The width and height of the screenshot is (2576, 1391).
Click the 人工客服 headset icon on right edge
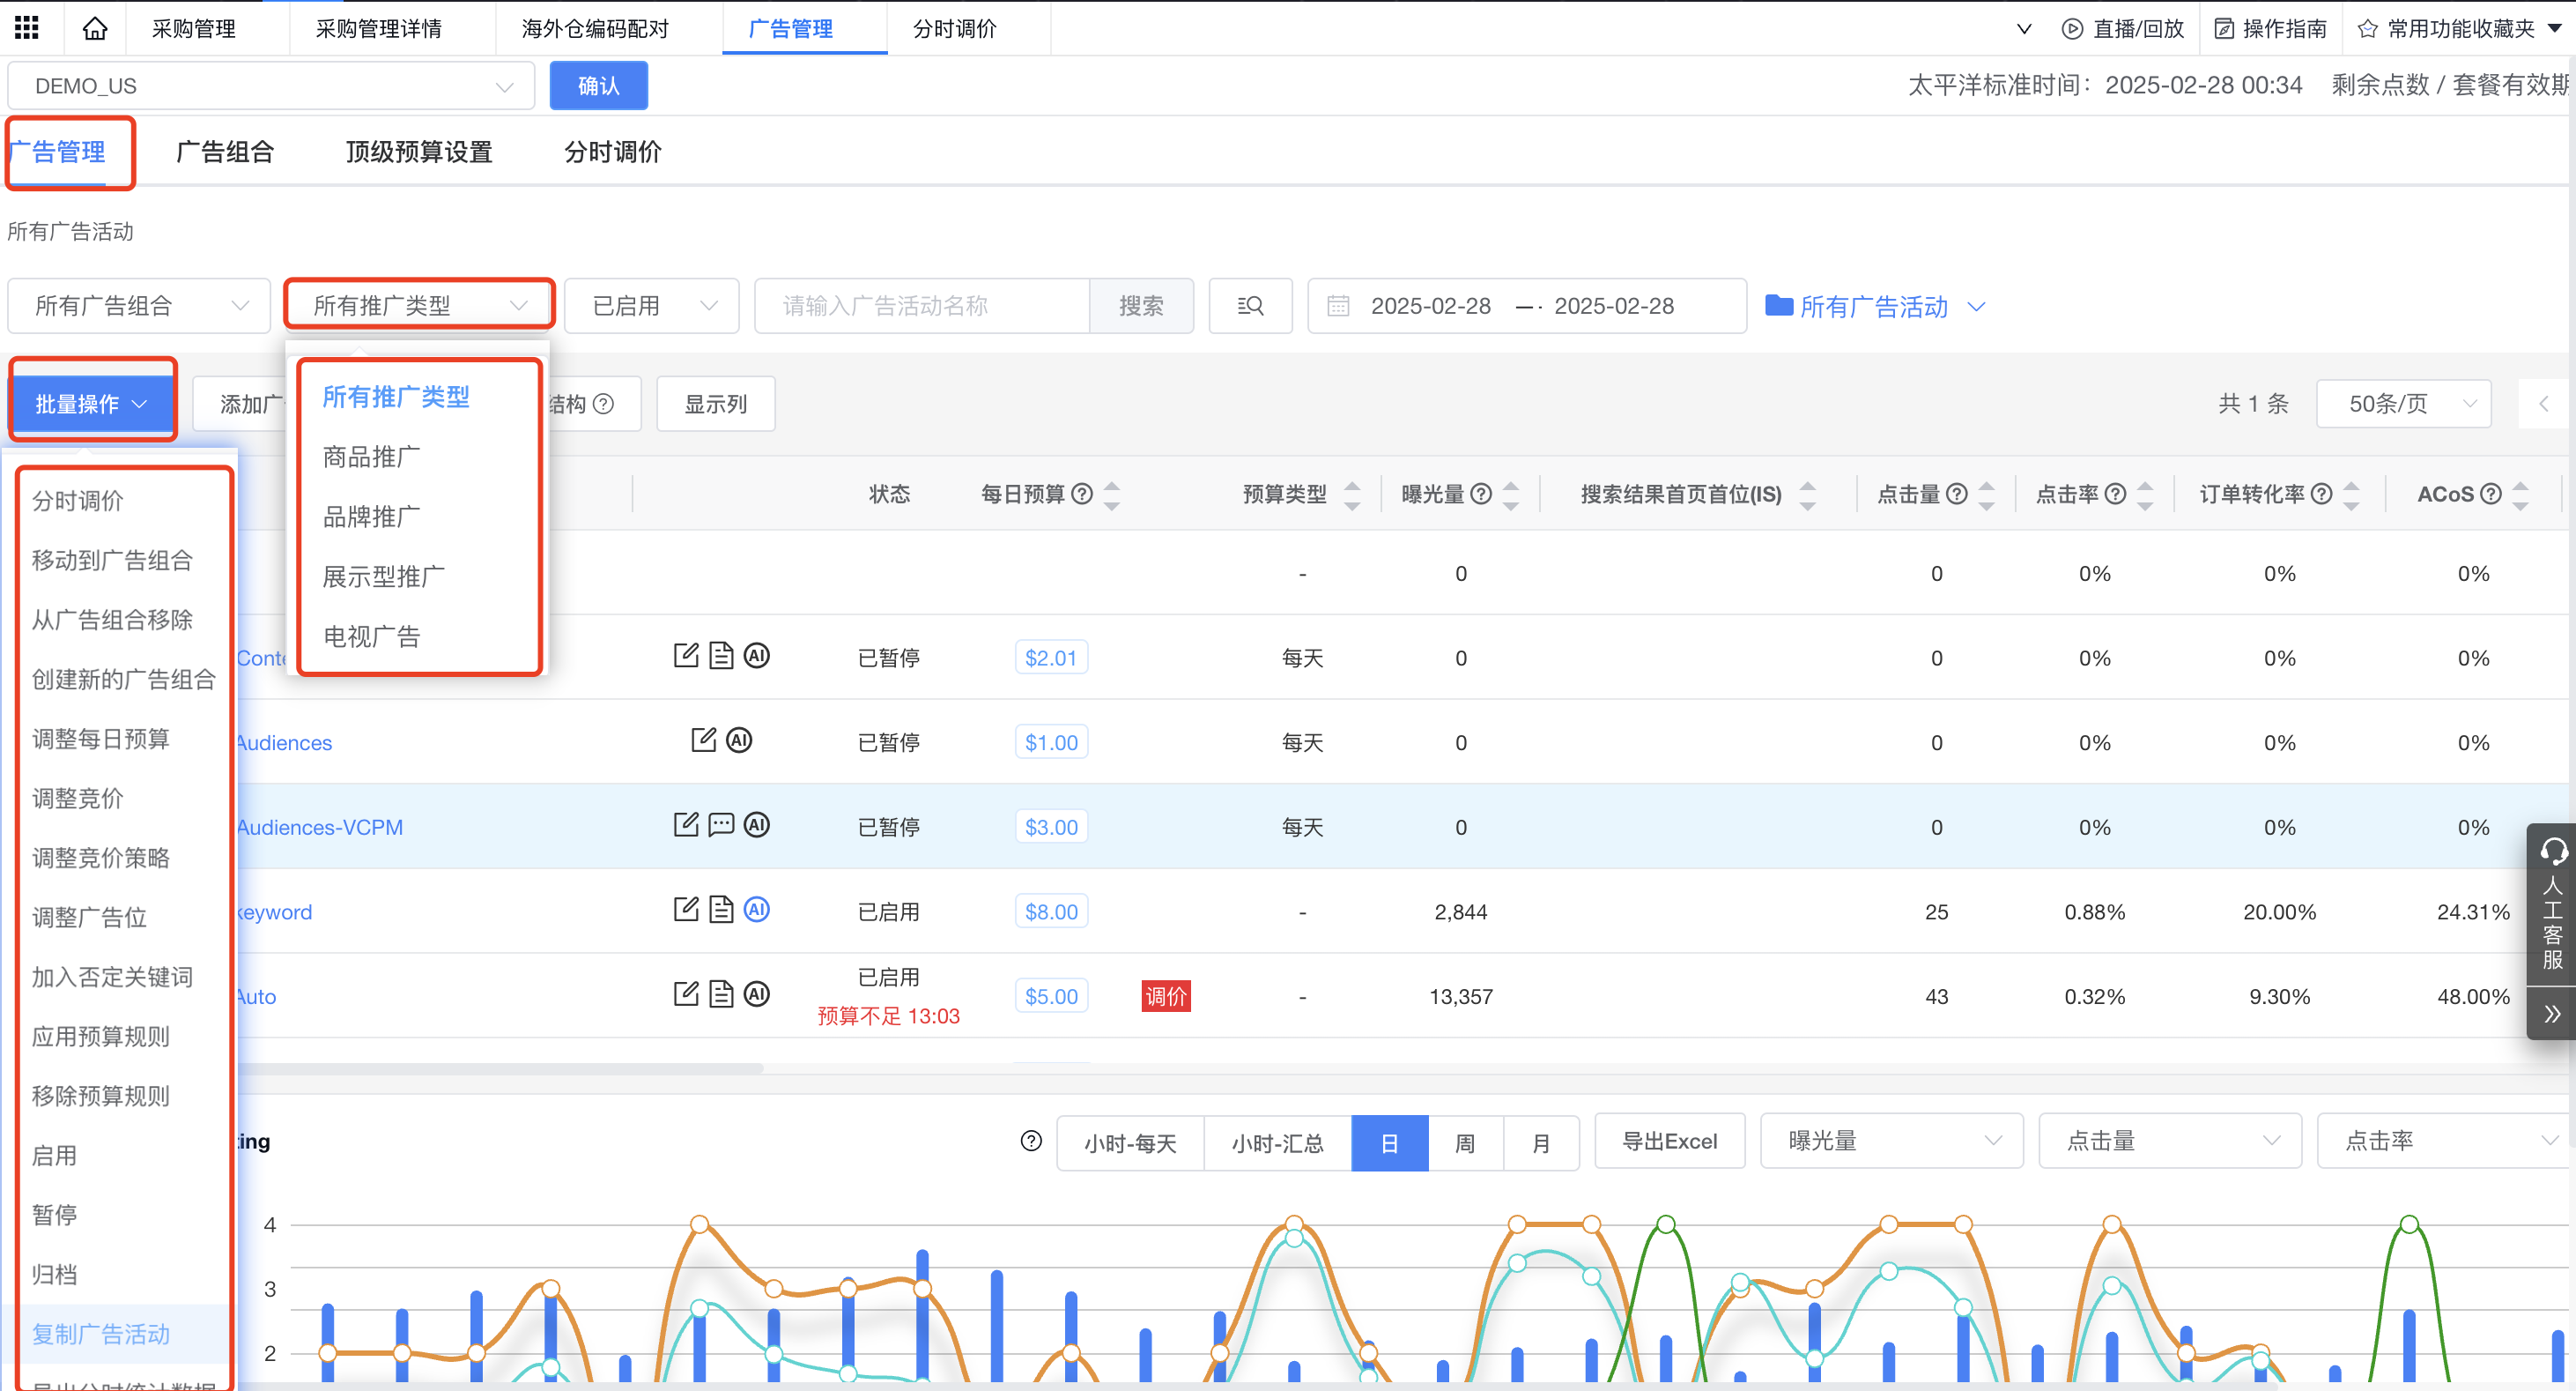point(2552,851)
